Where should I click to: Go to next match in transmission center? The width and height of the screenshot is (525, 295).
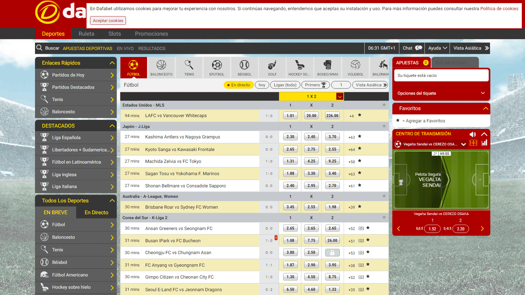[x=482, y=229]
